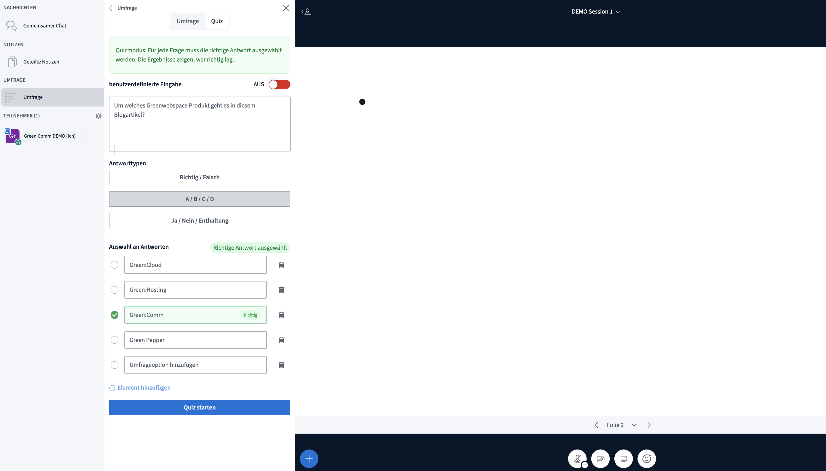Go to the next slide
The height and width of the screenshot is (471, 826).
(649, 425)
